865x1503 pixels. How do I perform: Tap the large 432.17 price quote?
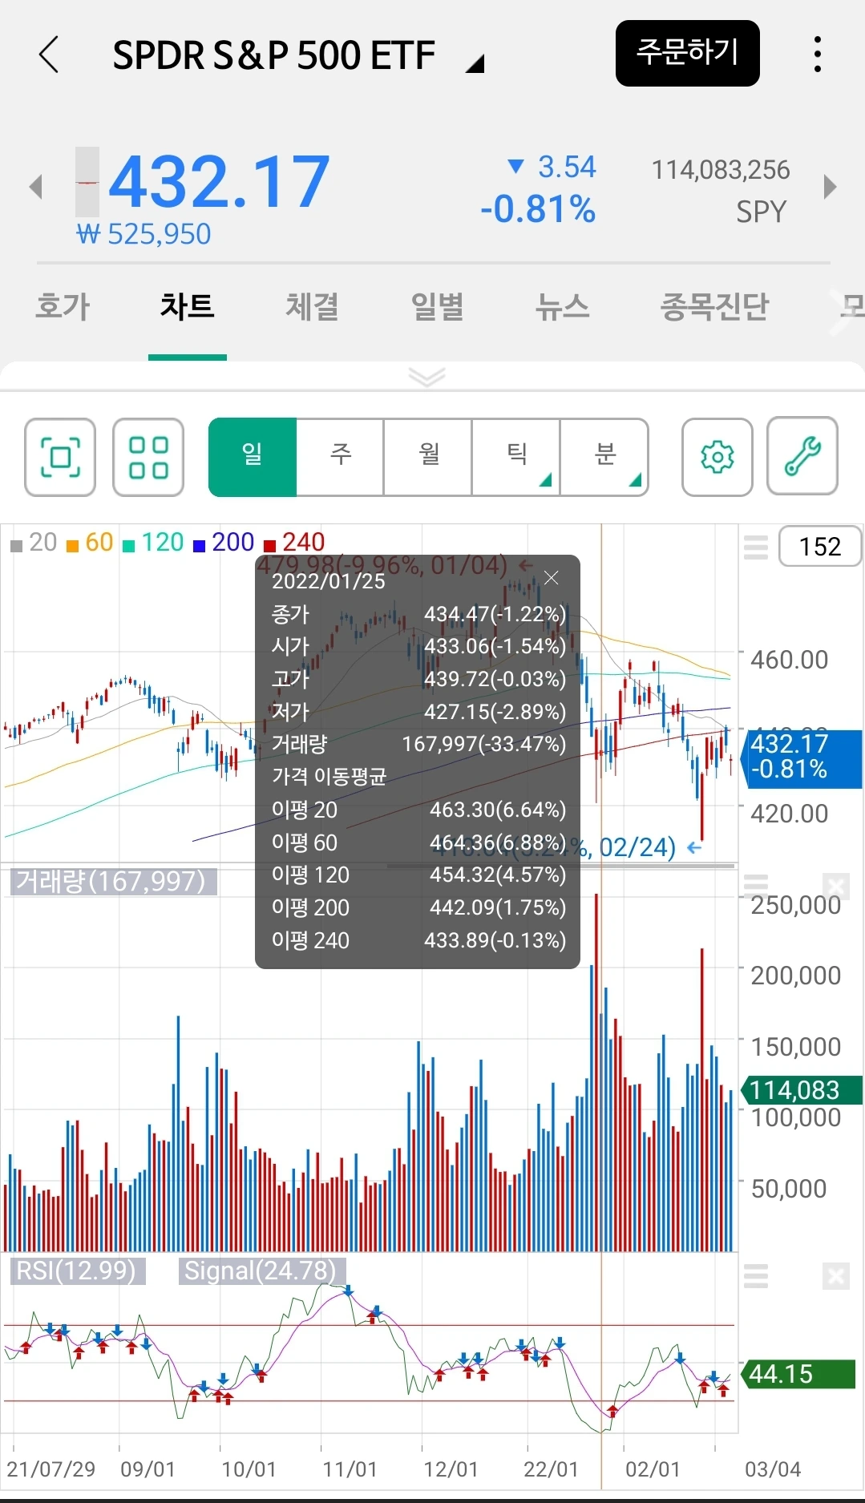(x=219, y=182)
